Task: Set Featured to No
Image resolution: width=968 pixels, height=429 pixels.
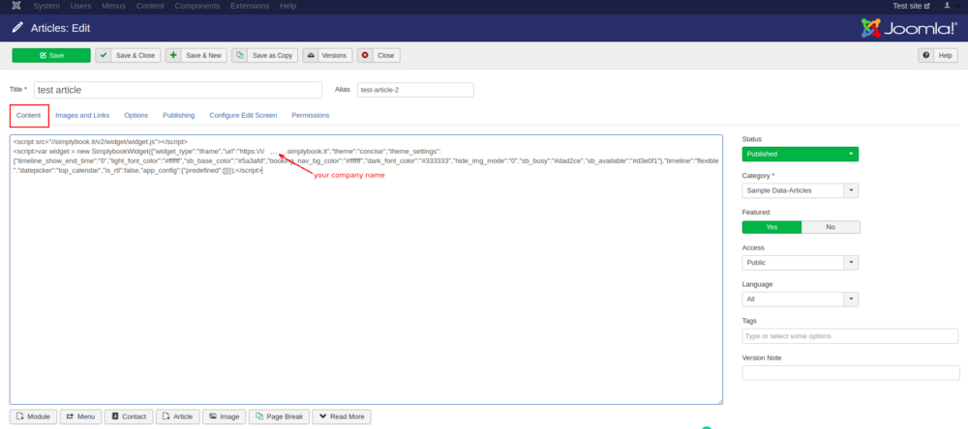Action: click(831, 226)
